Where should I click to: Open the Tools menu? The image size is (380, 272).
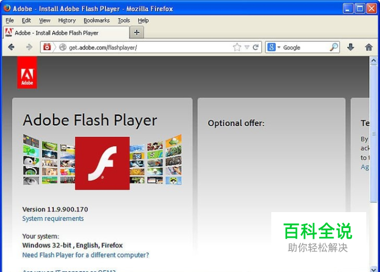pyautogui.click(x=124, y=20)
